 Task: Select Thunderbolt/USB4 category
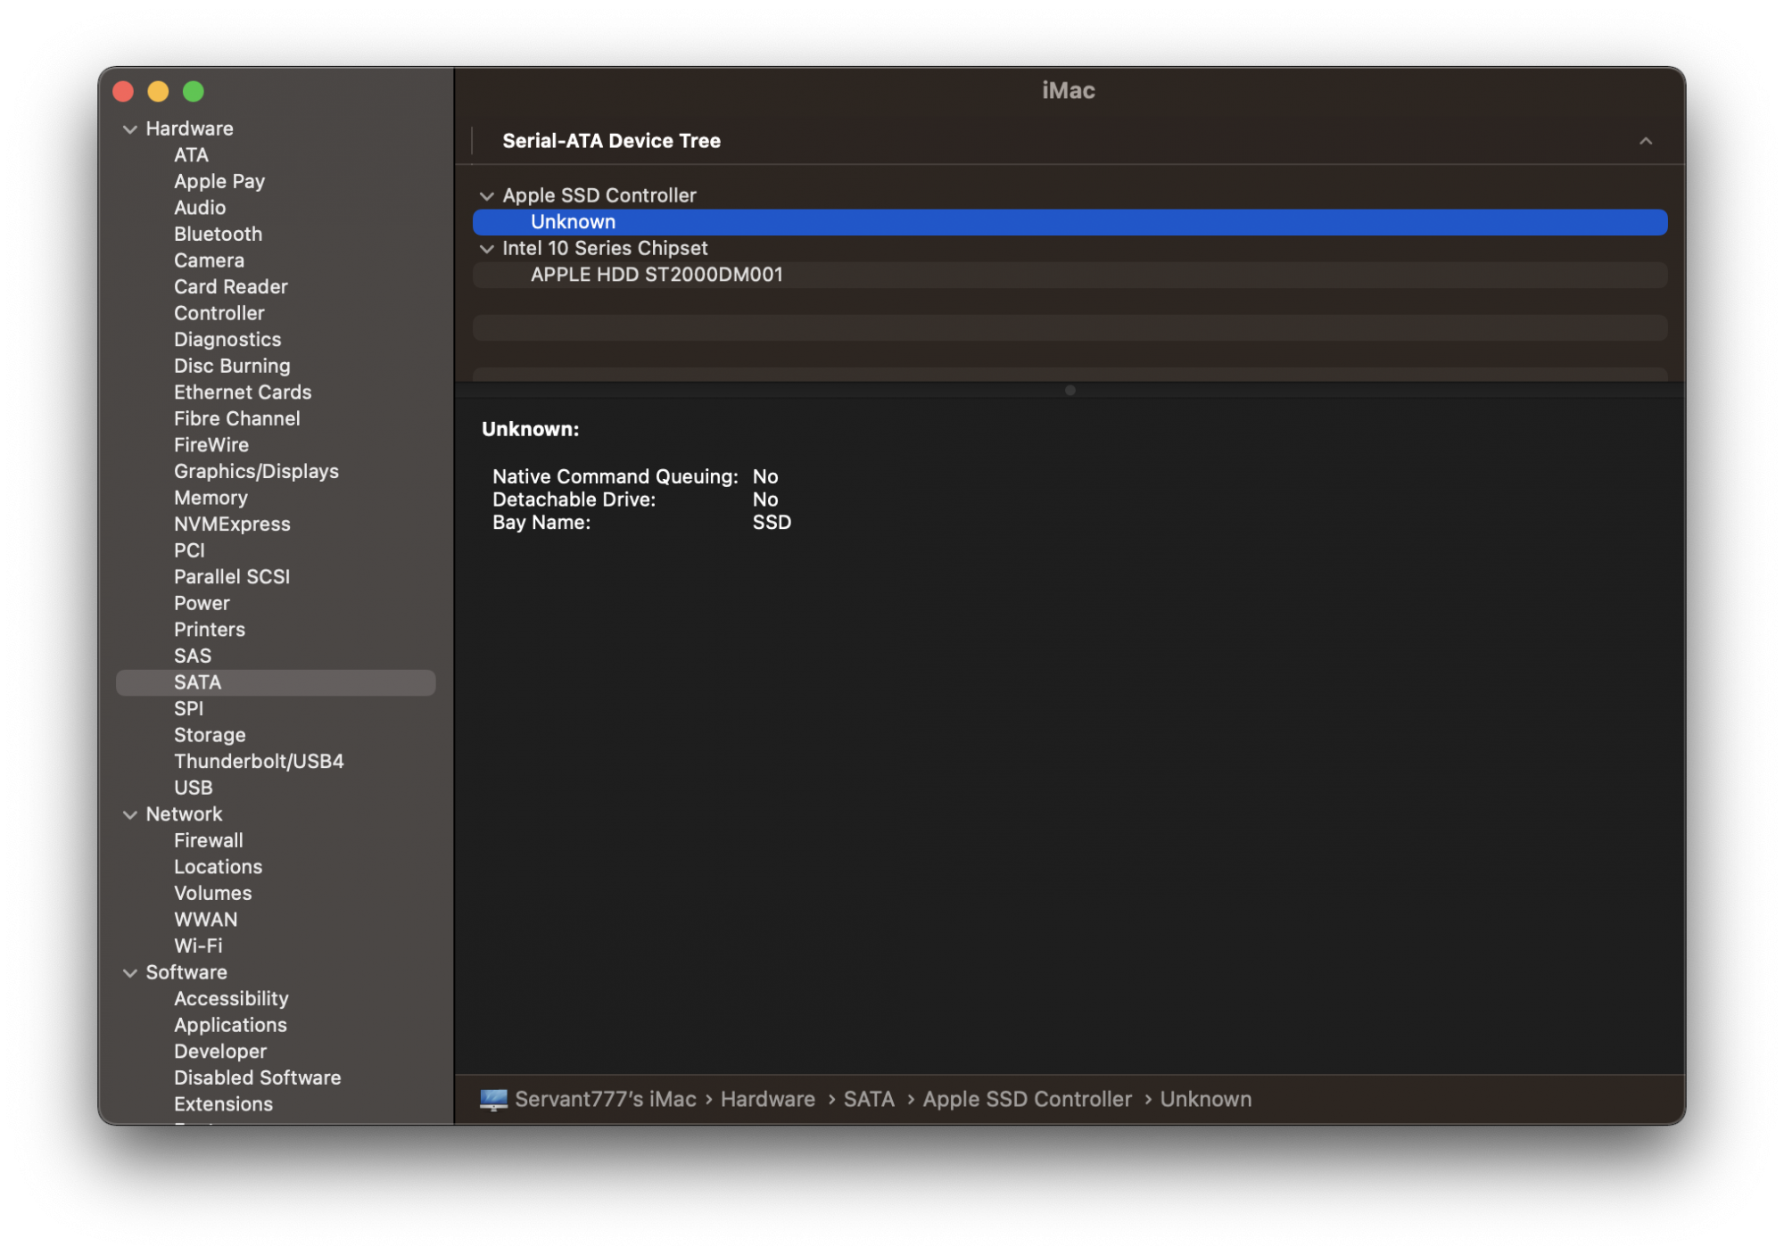point(259,762)
